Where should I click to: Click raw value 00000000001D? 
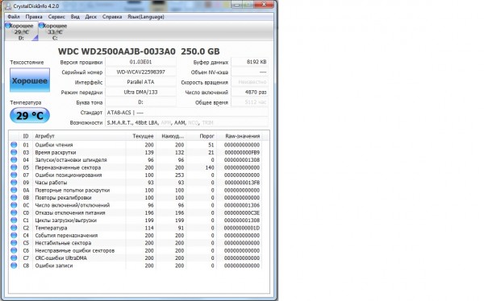click(242, 228)
